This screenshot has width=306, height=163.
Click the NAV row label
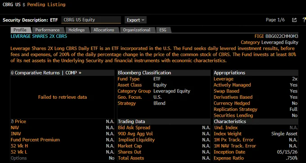(x=15, y=128)
